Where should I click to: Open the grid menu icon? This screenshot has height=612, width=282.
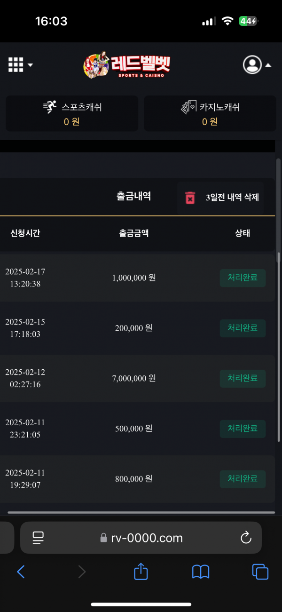click(16, 65)
